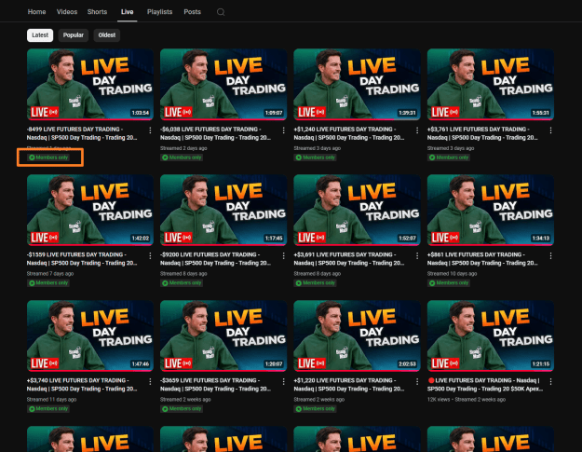Image resolution: width=582 pixels, height=452 pixels.
Task: Click 'Streamed 10 days ago' text
Action: pyautogui.click(x=452, y=274)
